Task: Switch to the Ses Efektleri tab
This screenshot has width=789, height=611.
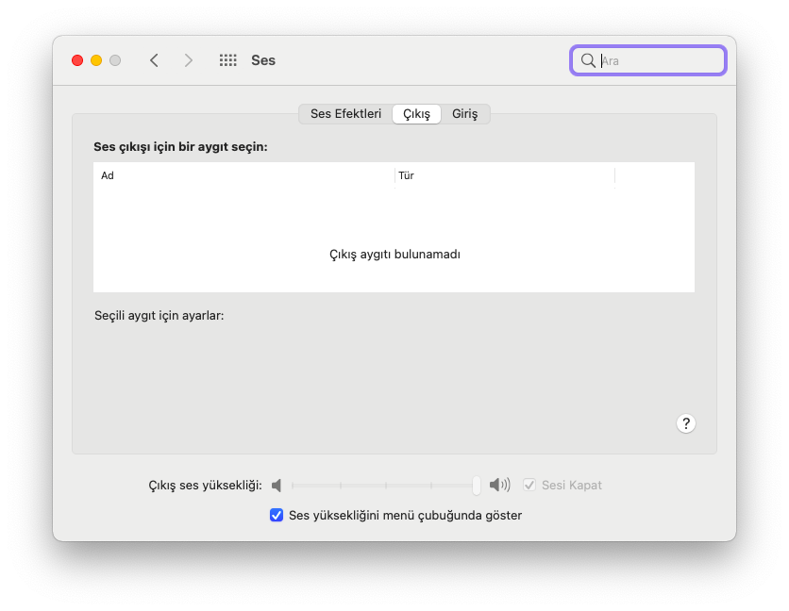Action: pyautogui.click(x=345, y=114)
